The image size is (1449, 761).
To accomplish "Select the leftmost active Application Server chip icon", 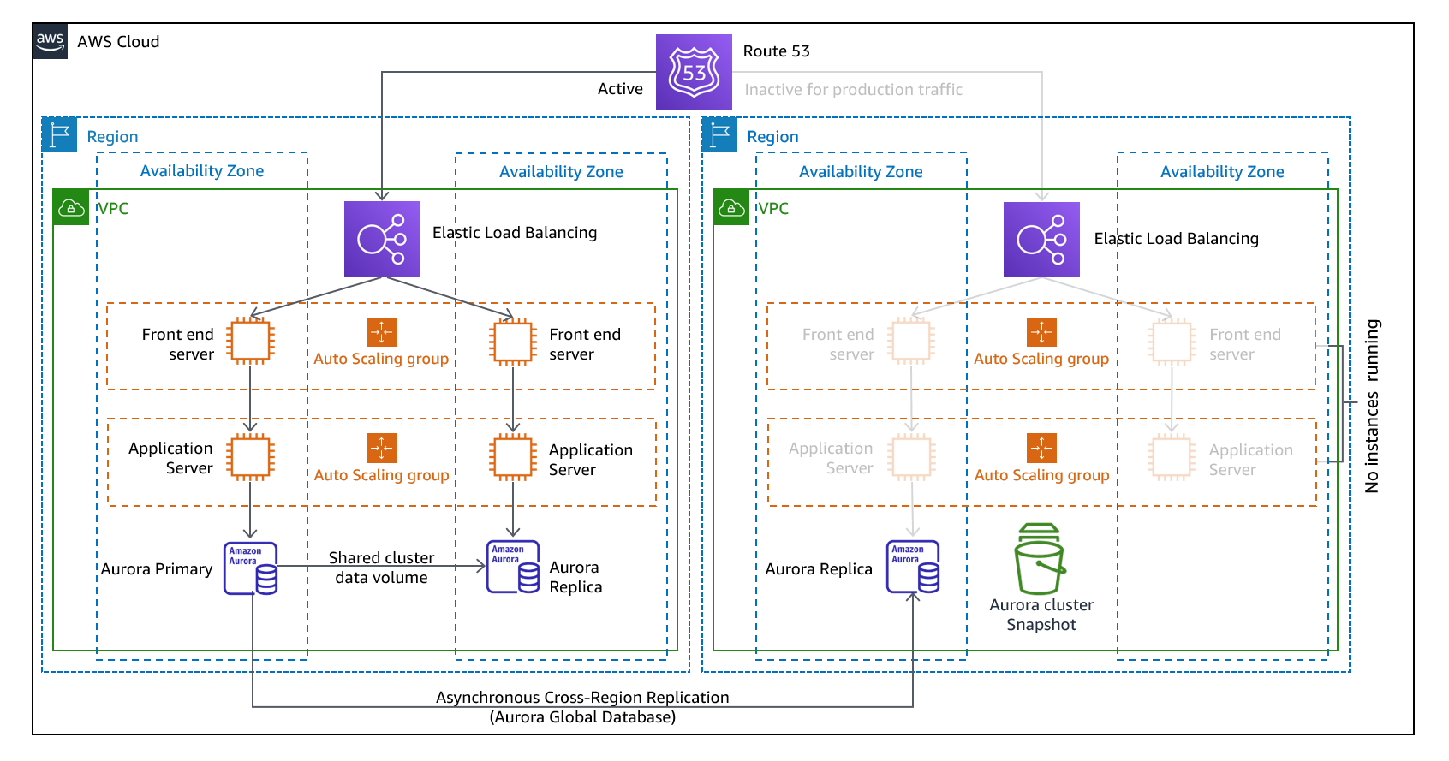I will tap(250, 456).
